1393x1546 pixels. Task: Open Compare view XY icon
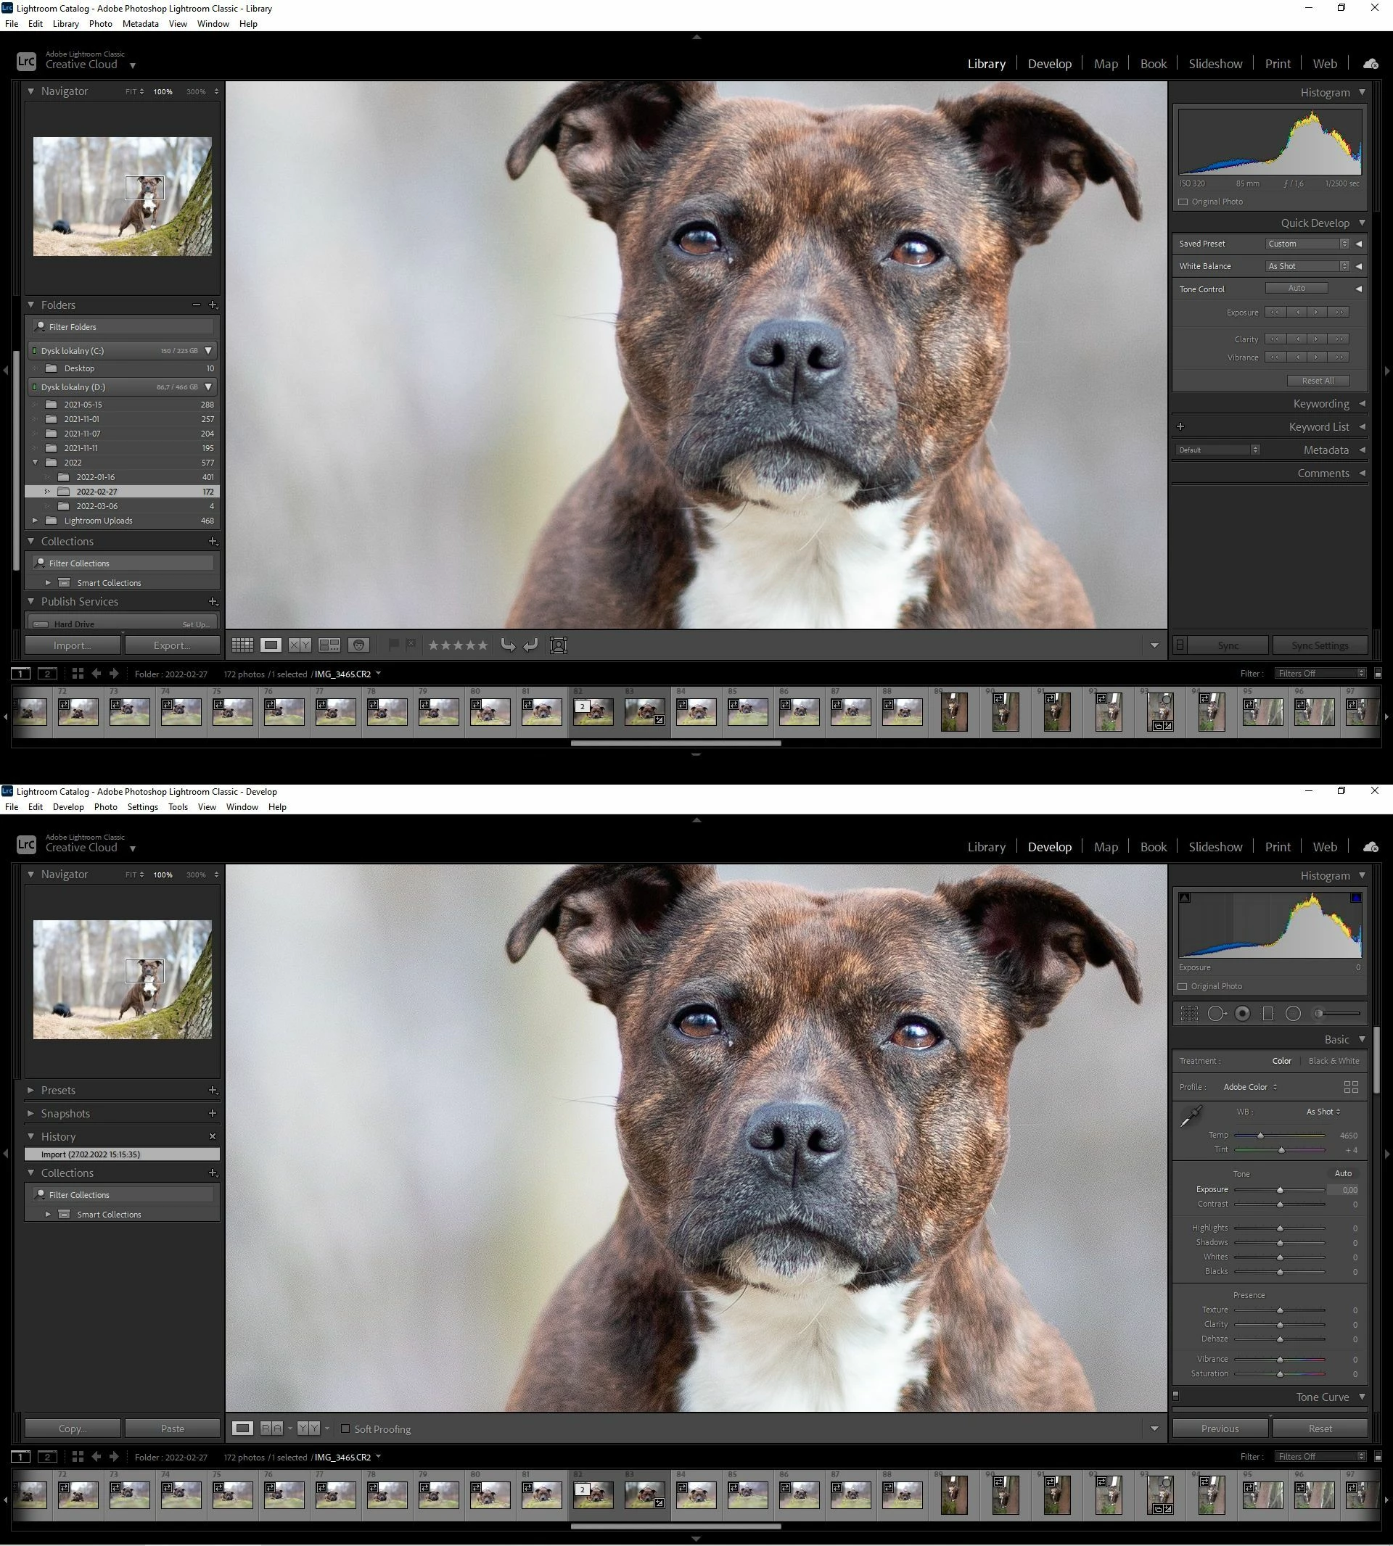300,645
